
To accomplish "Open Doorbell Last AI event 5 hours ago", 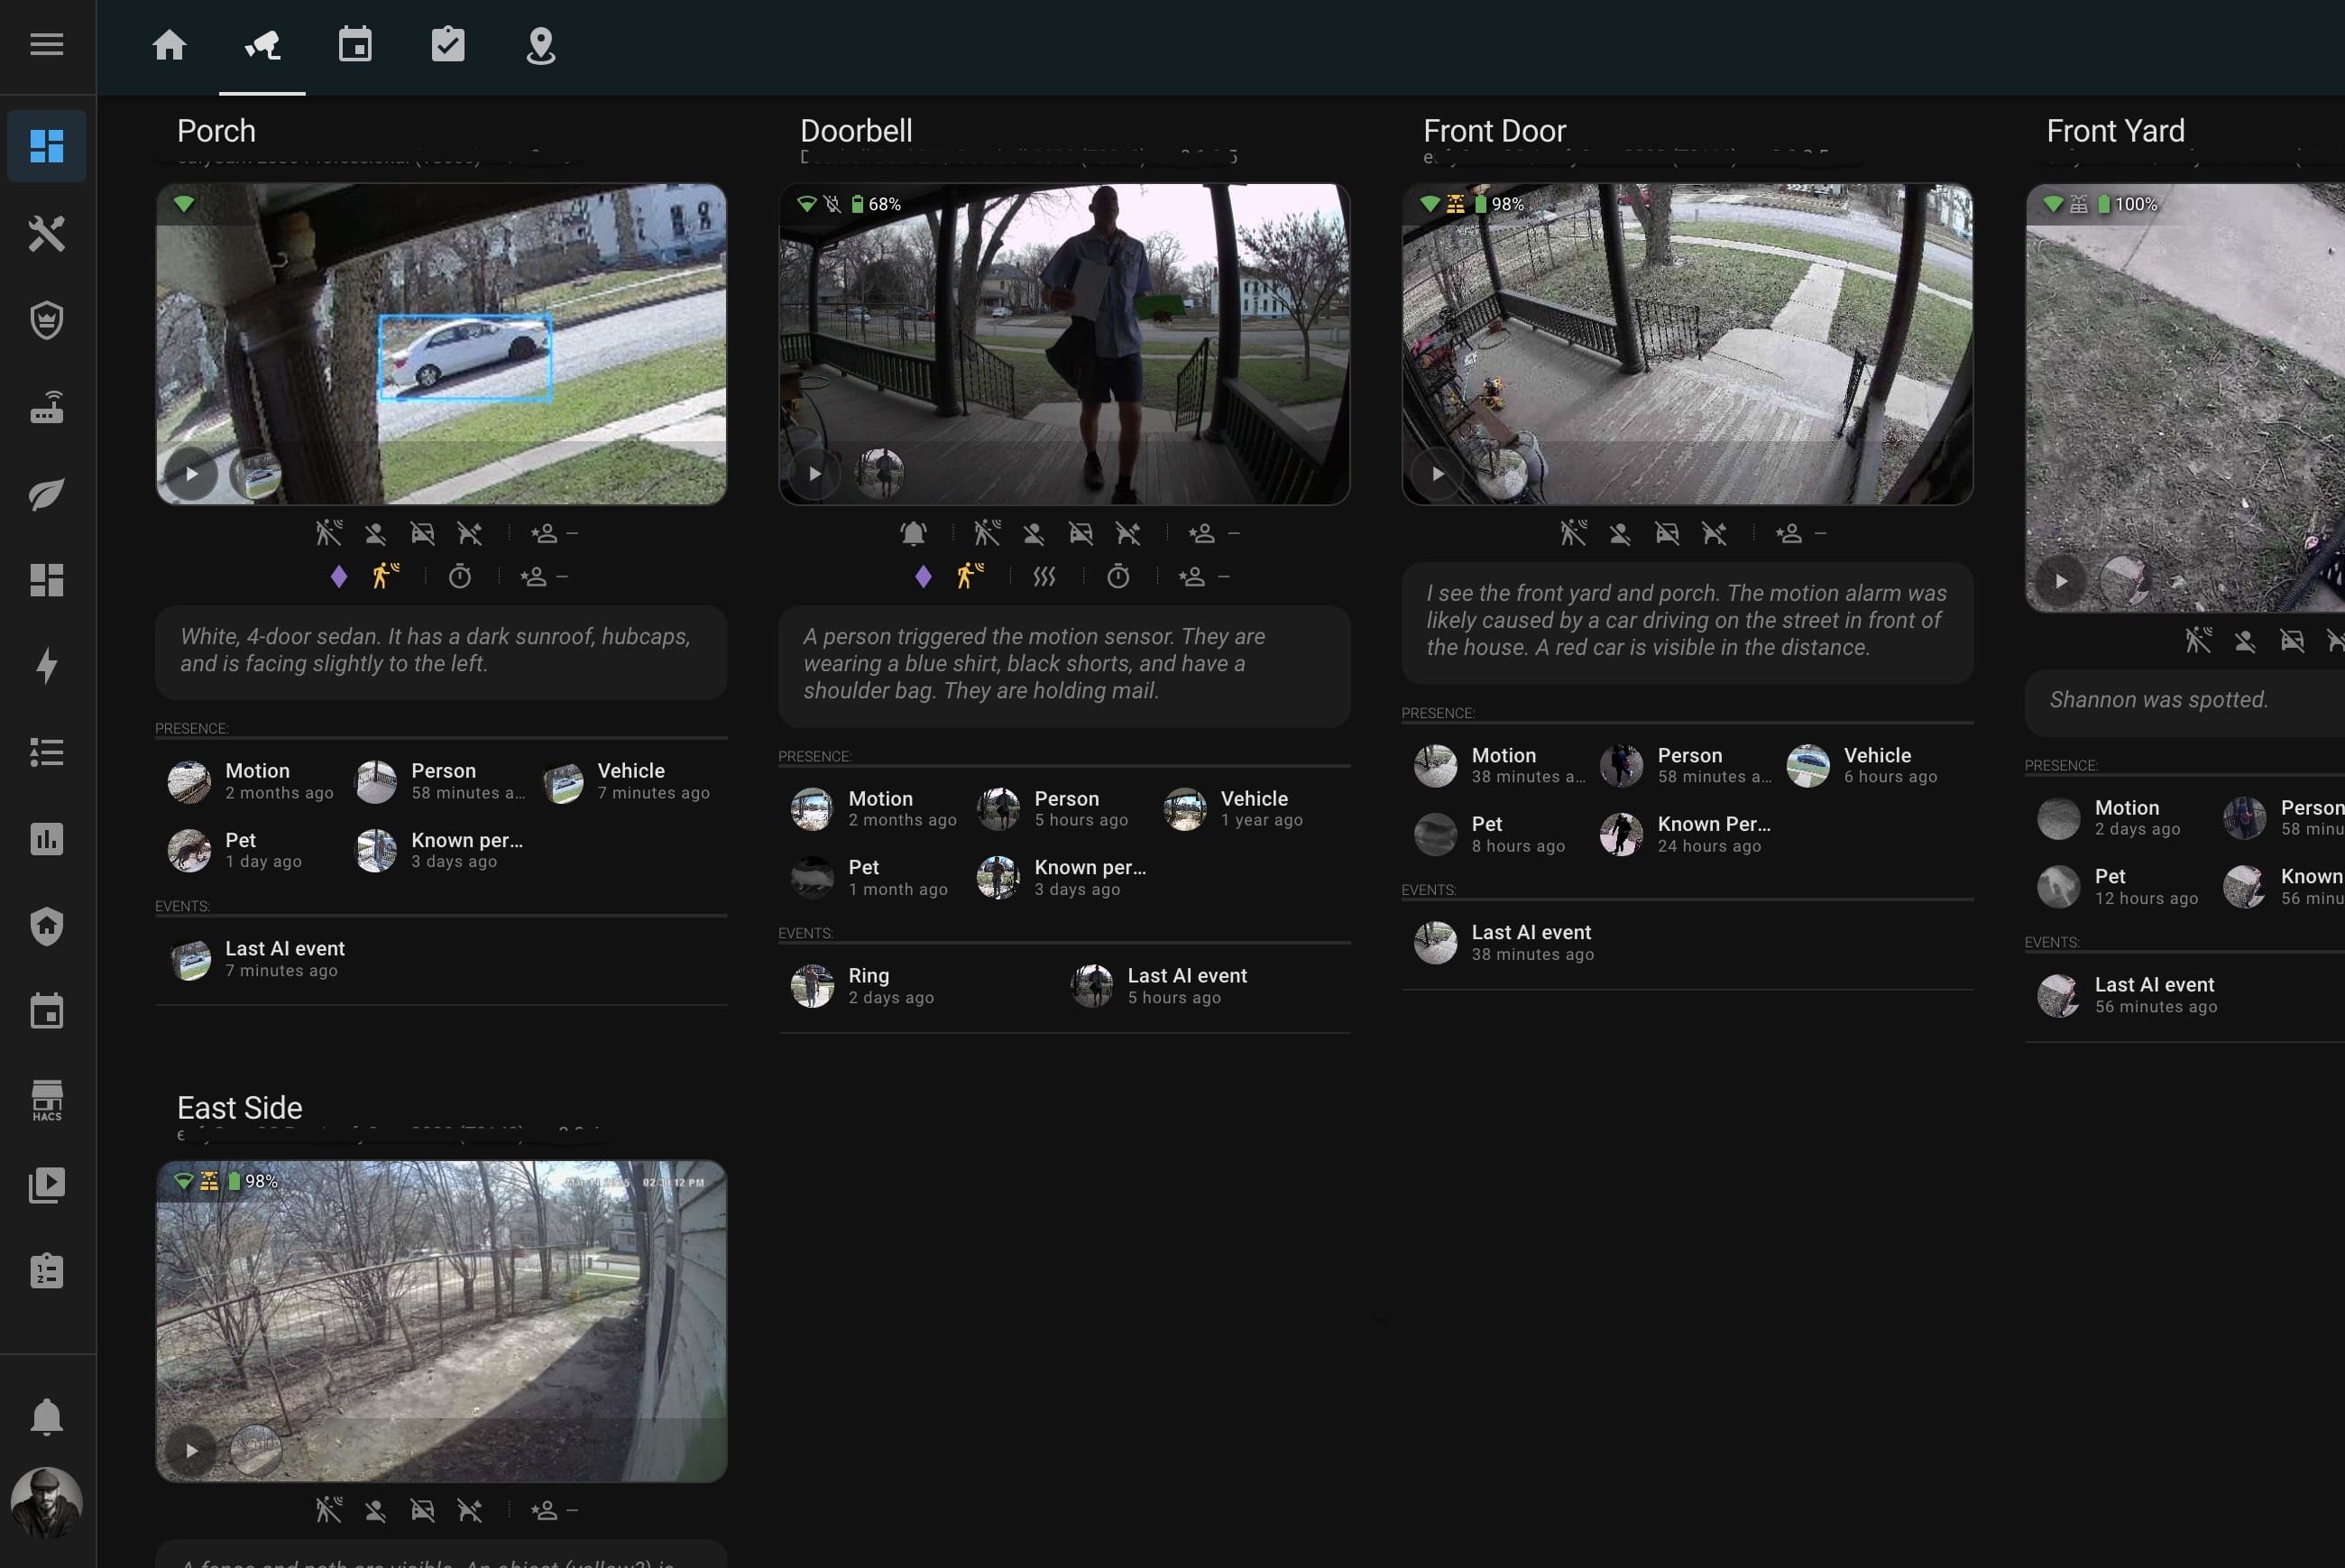I will coord(1162,986).
